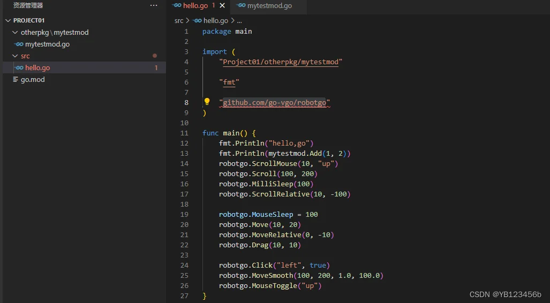The width and height of the screenshot is (550, 303).
Task: Click robotgo.MoveSmooth(100, 200, 1.0, 100.0) line
Action: (x=302, y=275)
